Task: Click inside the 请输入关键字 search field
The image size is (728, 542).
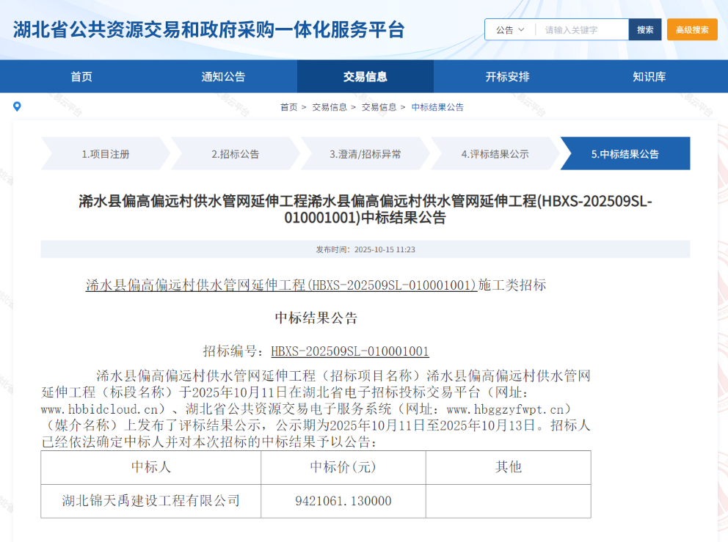Action: [x=580, y=29]
